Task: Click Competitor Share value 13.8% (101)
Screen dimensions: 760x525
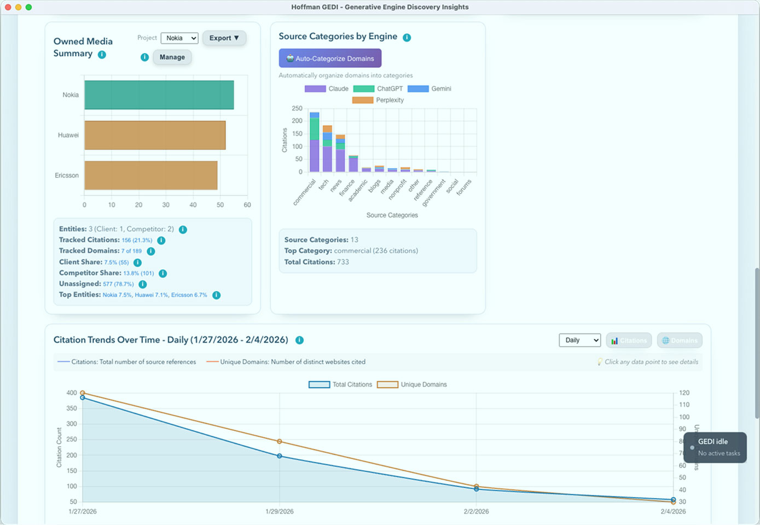Action: [x=138, y=273]
